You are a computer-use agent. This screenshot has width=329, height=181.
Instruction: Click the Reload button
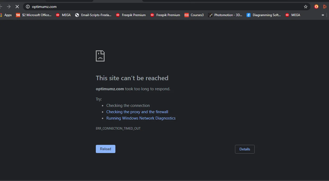tap(106, 149)
